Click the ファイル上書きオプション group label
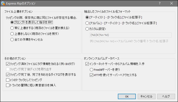Viewport: 178px width, 102px height. coord(19,12)
